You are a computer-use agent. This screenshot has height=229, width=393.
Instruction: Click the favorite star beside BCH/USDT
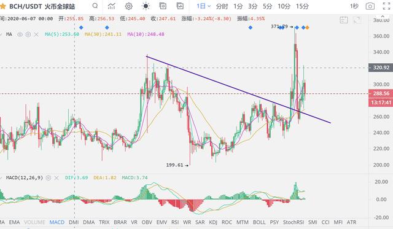pos(2,6)
